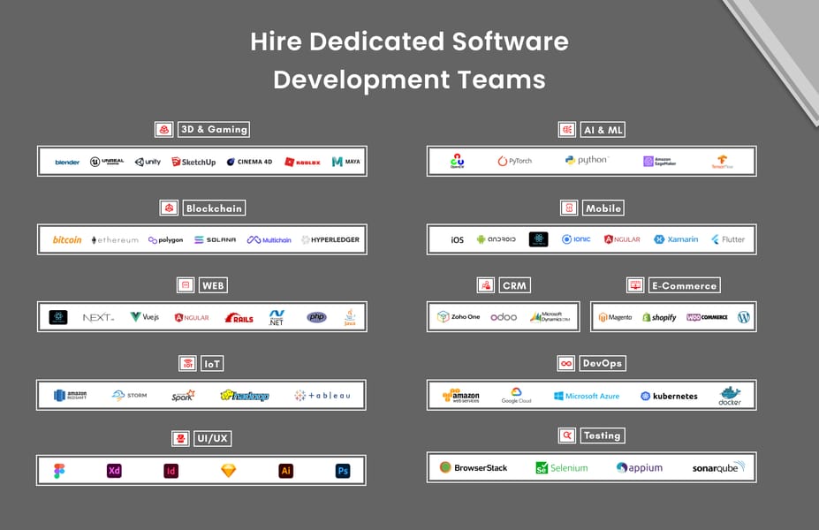
Task: Click the PHP logo
Action: (x=316, y=317)
